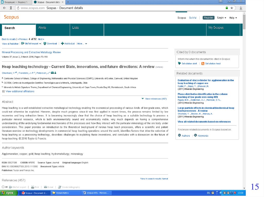This screenshot has width=264, height=197.
Task: Click Create bibliography icon
Action: click(60, 187)
